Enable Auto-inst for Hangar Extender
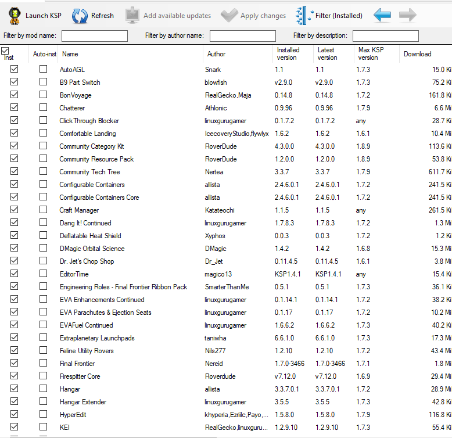The image size is (452, 438). click(43, 401)
